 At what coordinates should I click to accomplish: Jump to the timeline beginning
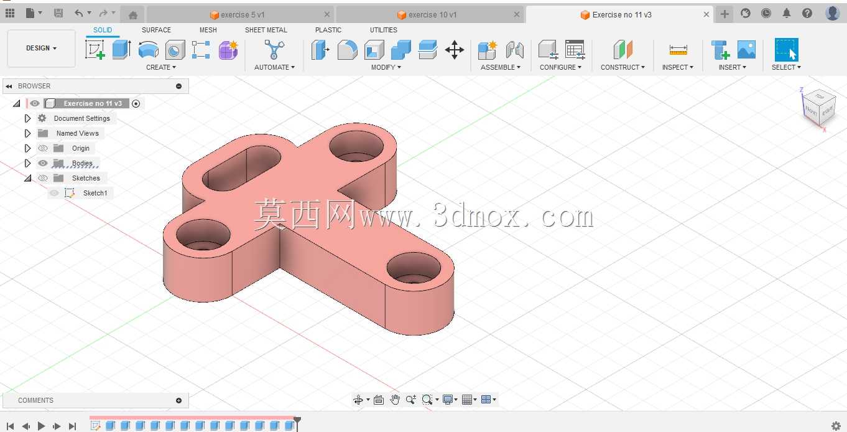(10, 426)
